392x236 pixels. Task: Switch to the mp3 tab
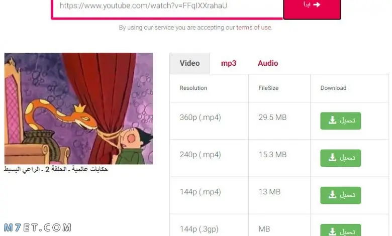[x=229, y=63]
